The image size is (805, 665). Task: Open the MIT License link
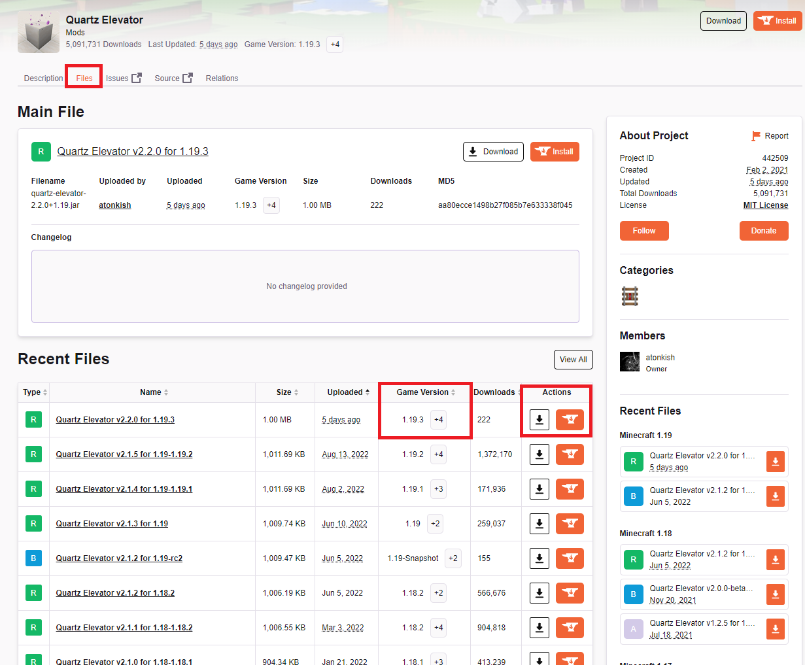[x=766, y=205]
